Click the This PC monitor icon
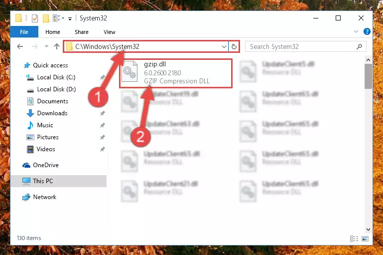383x255 pixels. coord(26,181)
